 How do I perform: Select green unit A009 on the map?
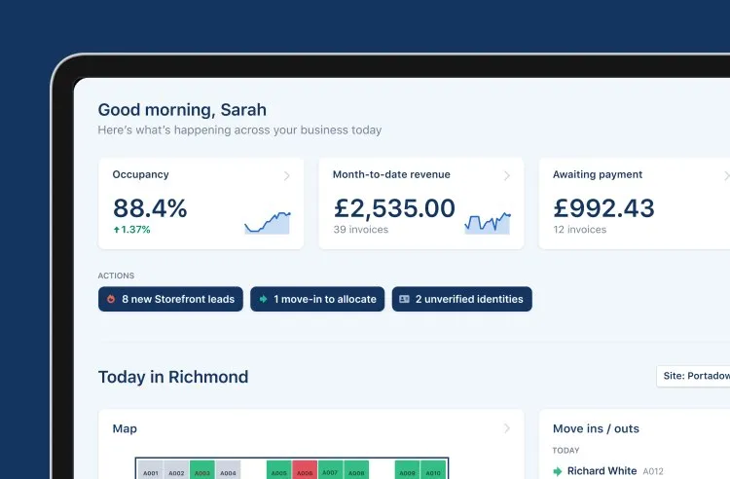tap(408, 470)
